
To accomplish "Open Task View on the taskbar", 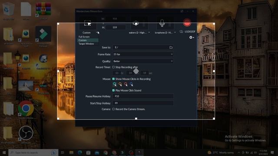I will pos(63,153).
